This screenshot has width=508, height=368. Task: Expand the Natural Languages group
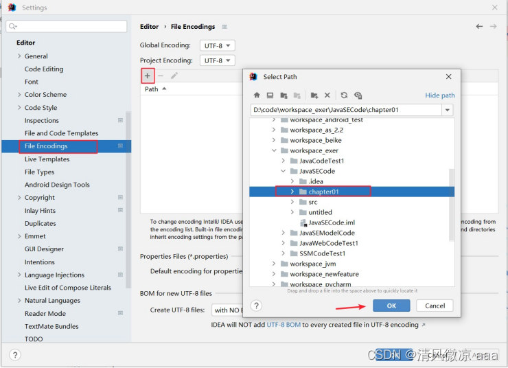pyautogui.click(x=19, y=301)
